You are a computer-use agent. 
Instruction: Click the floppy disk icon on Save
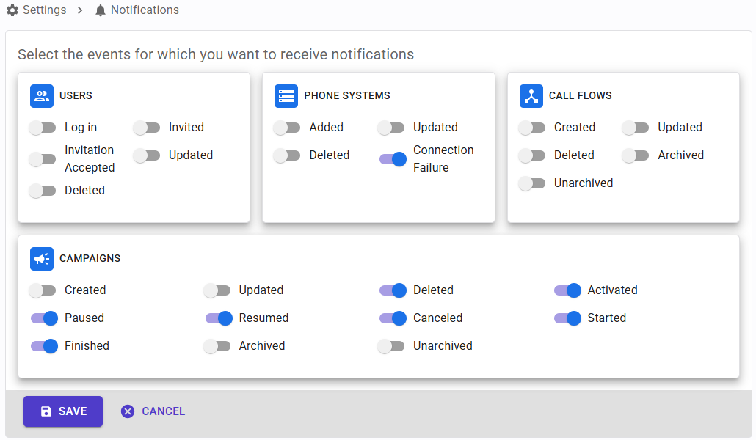[x=46, y=411]
